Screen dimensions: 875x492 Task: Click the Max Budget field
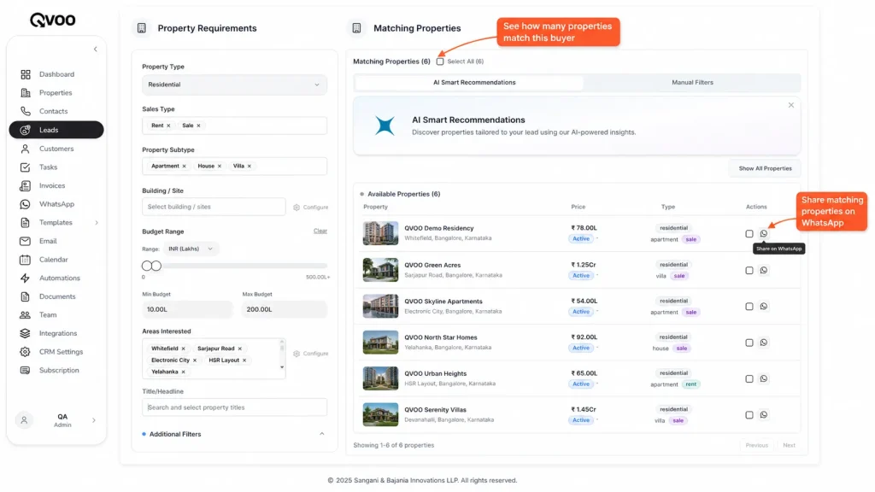click(285, 309)
